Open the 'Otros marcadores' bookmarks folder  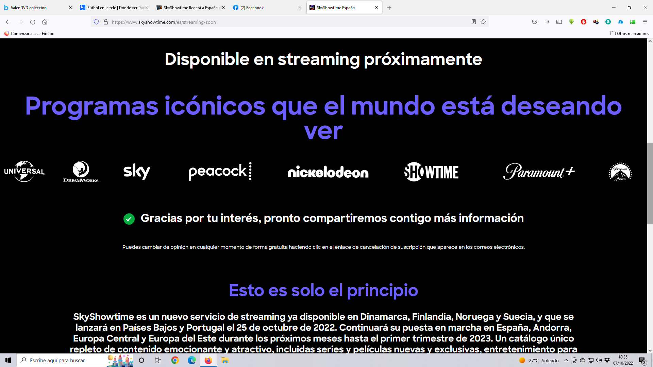630,33
